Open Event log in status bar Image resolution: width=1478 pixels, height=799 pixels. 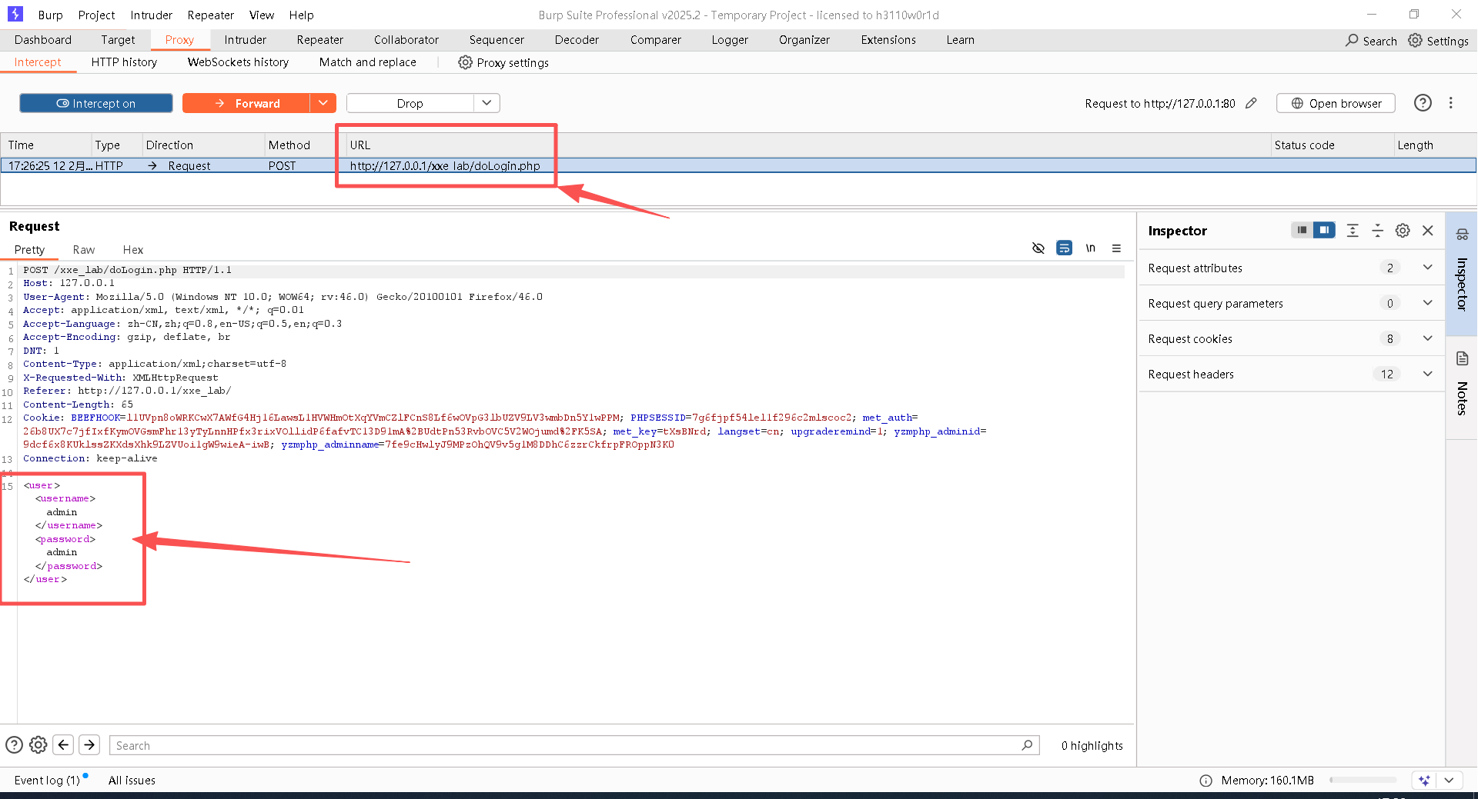point(47,780)
